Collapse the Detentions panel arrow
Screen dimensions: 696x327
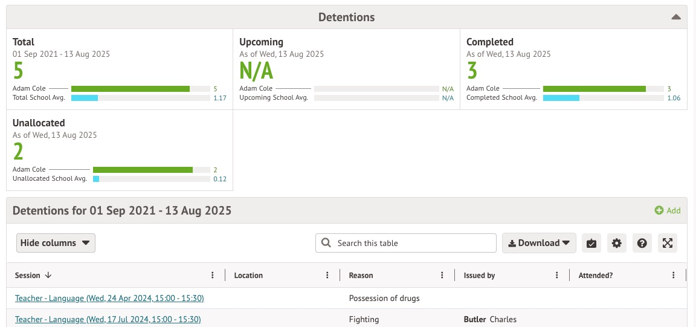[676, 17]
